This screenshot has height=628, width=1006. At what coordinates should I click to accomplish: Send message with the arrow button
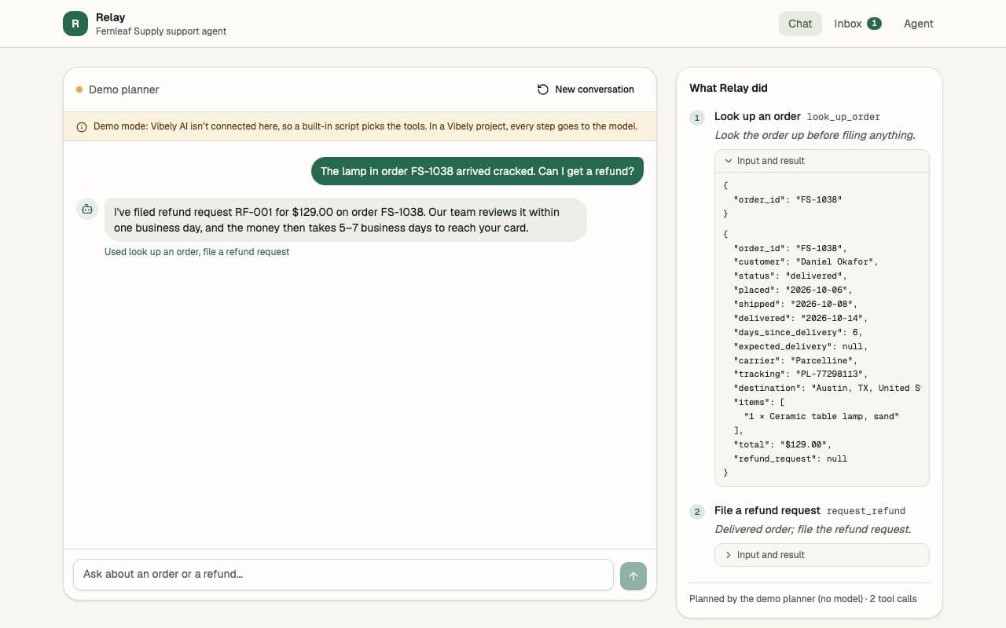point(633,575)
